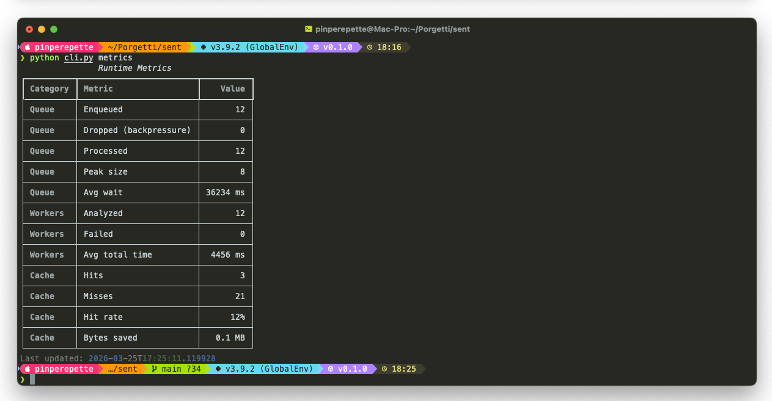
Task: Click the Queue category in the Enqueued row
Action: pos(42,109)
